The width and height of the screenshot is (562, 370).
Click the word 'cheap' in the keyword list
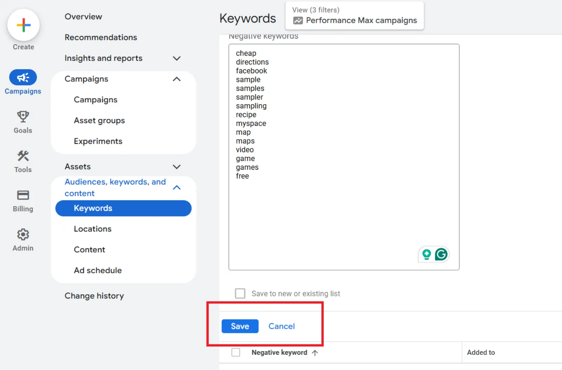[246, 53]
